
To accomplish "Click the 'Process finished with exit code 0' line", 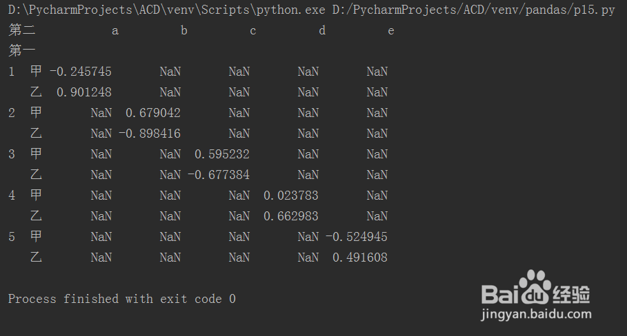I will click(122, 299).
